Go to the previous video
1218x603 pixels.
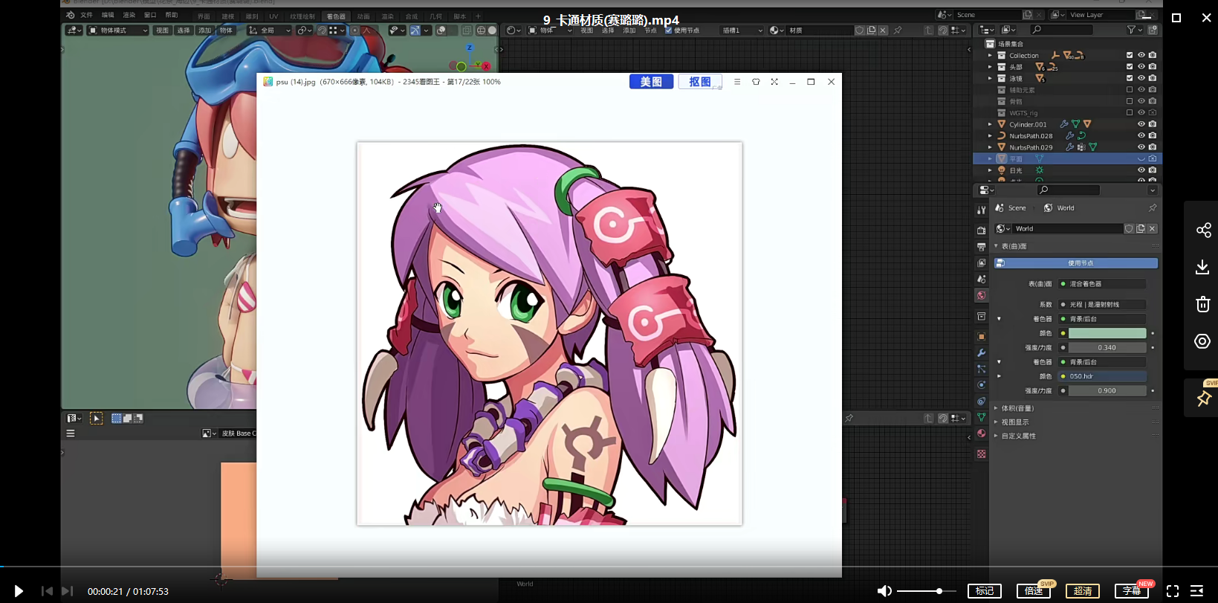pos(47,591)
